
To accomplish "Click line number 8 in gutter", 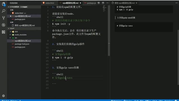I will pyautogui.click(x=48, y=31).
